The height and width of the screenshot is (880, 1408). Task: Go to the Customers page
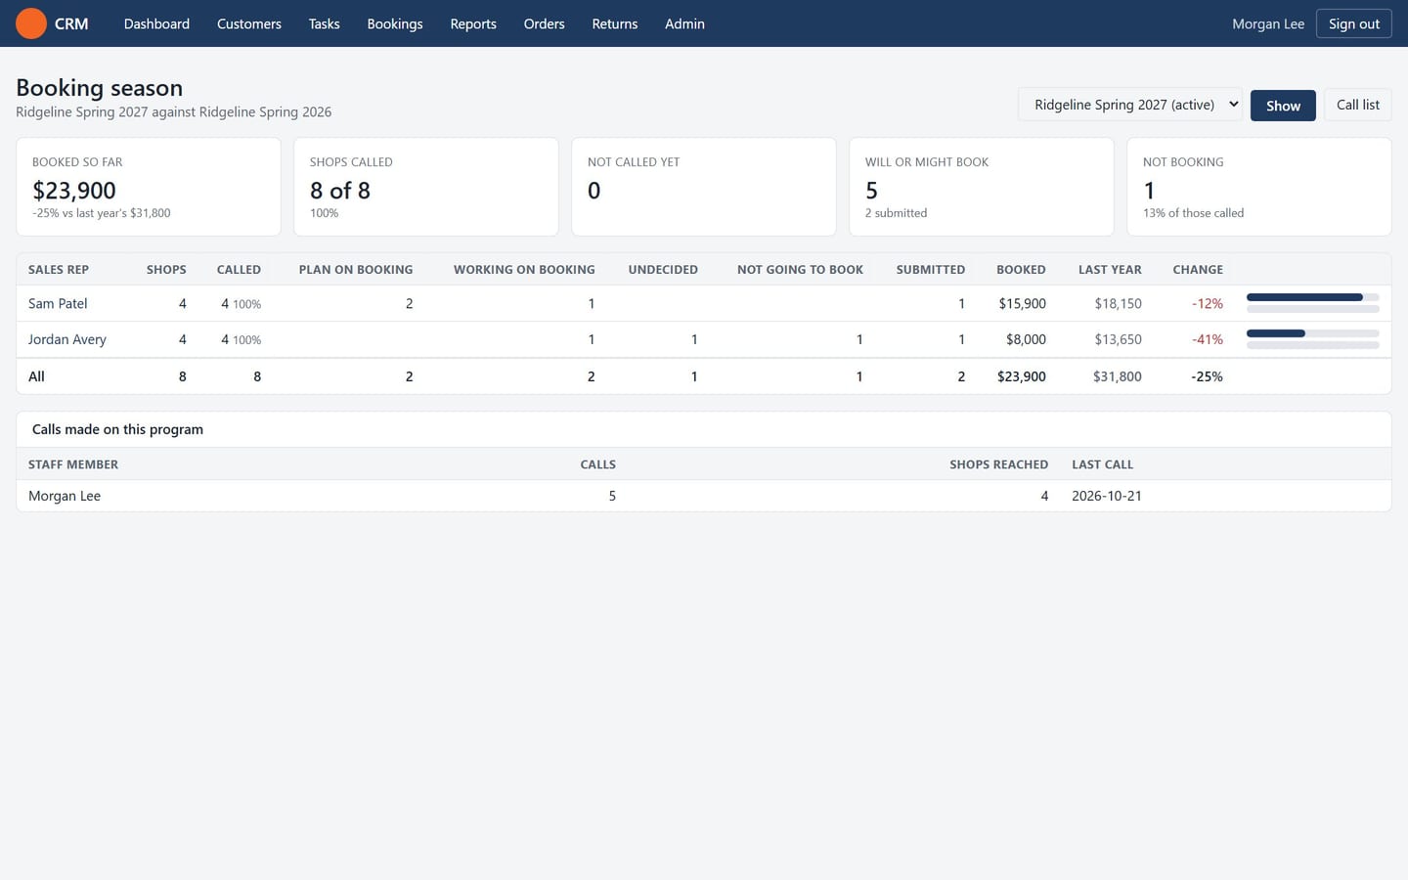pos(249,23)
